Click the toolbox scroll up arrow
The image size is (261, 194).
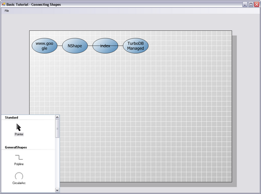[57, 117]
